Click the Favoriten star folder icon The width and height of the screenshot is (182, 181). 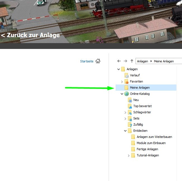click(127, 81)
